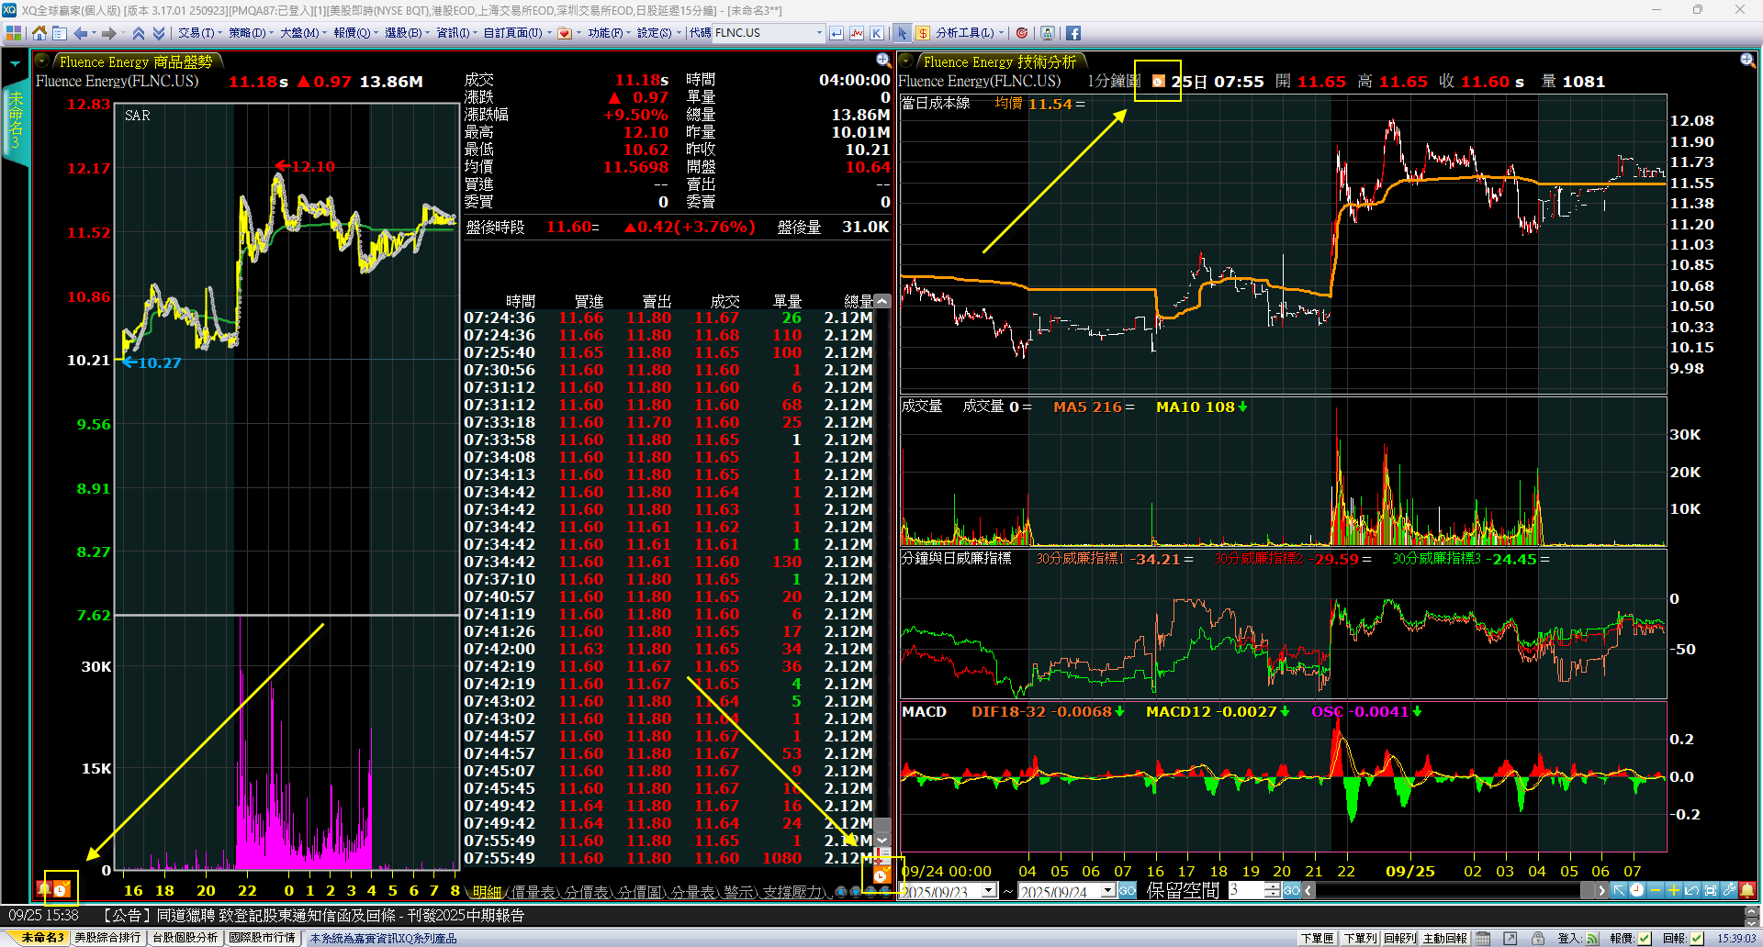The image size is (1763, 947).
Task: Toggle the pre/post-market clock icon beside 1分鐘圖
Action: pos(1158,81)
